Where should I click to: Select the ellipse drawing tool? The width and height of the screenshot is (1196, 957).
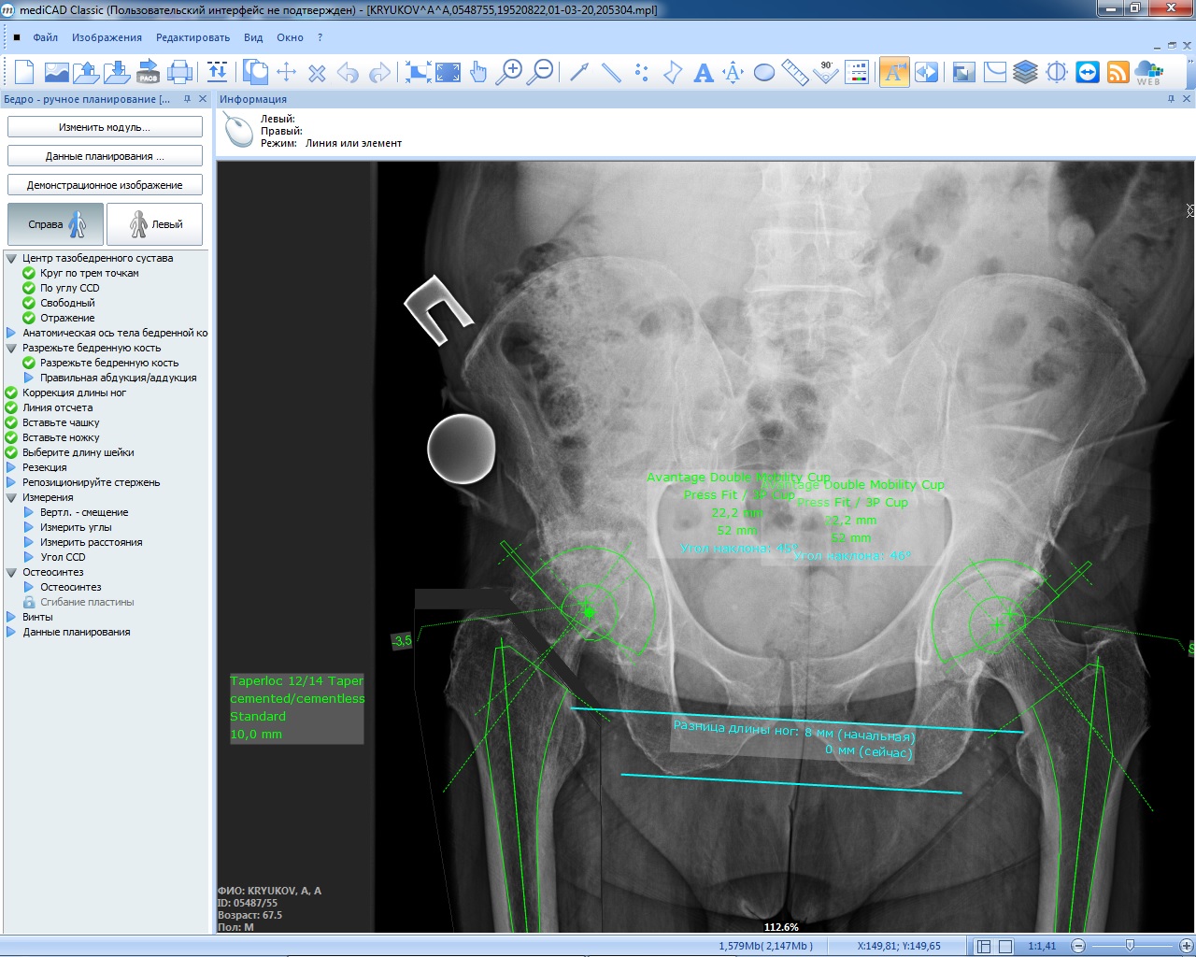[x=763, y=72]
